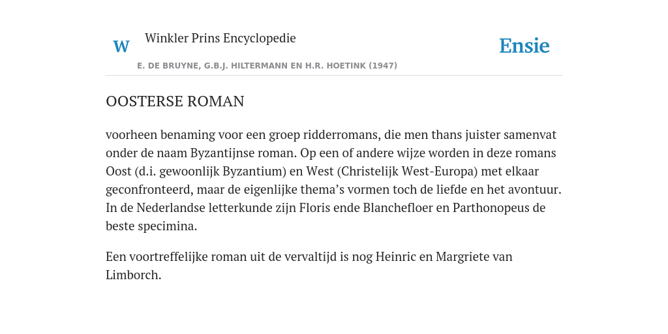Screen dimensions: 668x334
Task: Click the authors line E. de Bruyne
Action: point(267,66)
